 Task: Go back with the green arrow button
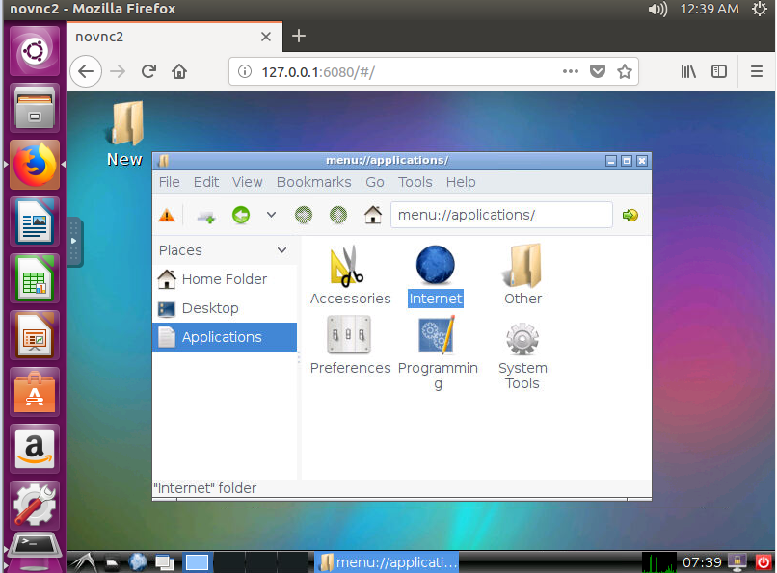[x=241, y=215]
